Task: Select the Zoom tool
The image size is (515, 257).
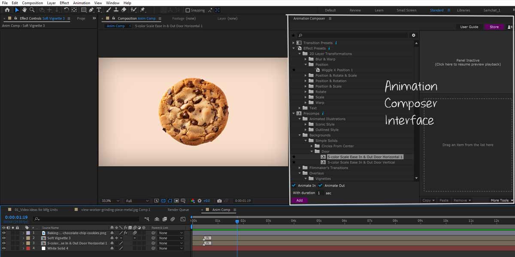Action: (x=32, y=9)
